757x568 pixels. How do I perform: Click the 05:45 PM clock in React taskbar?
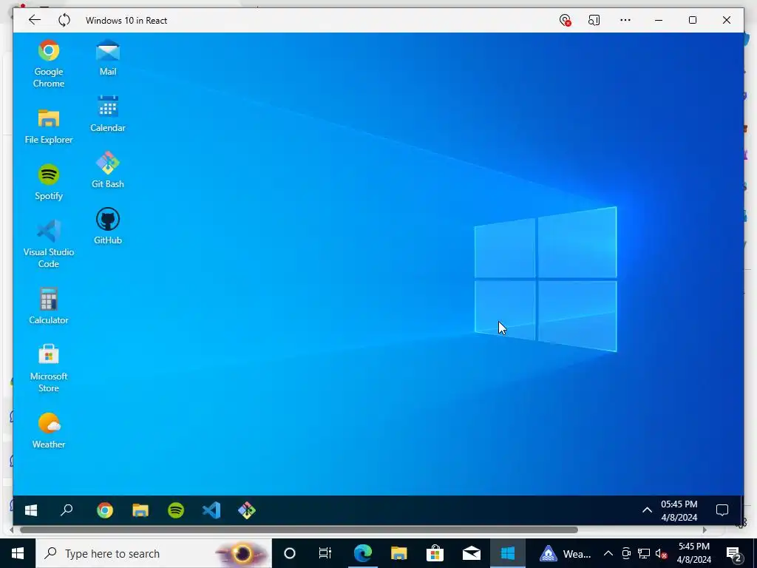[679, 510]
